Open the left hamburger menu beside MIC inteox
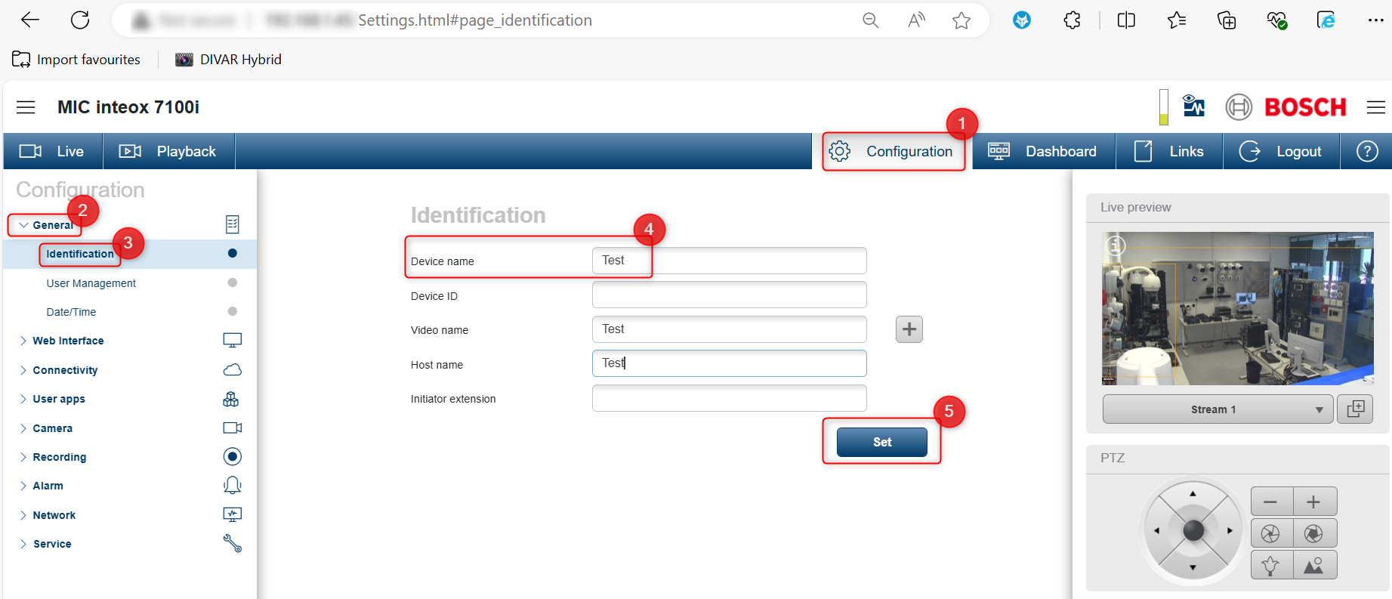This screenshot has width=1392, height=599. tap(26, 107)
